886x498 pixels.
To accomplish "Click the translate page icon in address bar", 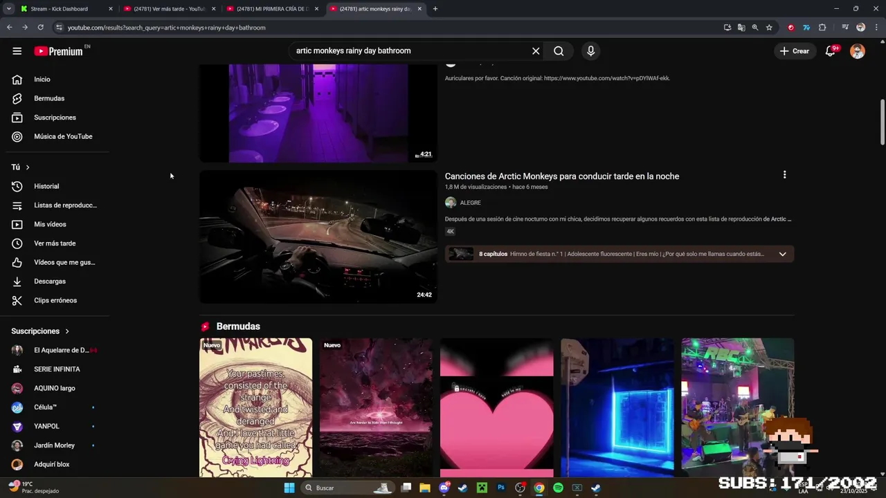I will [741, 28].
